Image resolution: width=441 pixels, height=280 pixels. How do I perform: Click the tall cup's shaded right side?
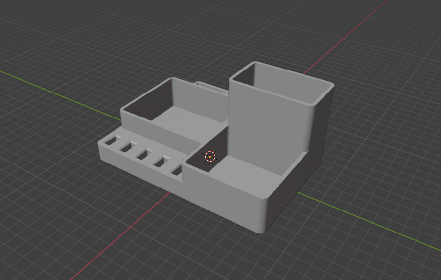(321, 122)
